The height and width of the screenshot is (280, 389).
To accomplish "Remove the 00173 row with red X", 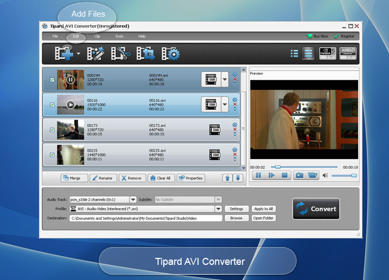I will [234, 129].
